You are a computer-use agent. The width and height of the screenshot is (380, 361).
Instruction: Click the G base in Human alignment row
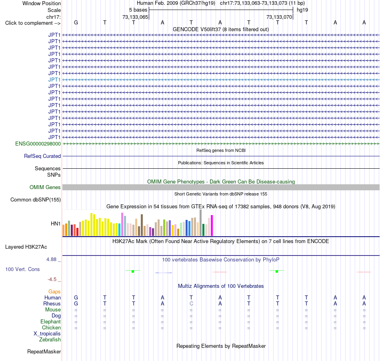(76, 297)
